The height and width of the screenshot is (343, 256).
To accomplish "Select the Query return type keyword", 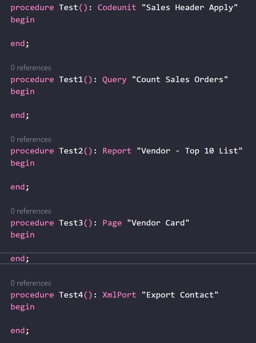I will (x=114, y=80).
